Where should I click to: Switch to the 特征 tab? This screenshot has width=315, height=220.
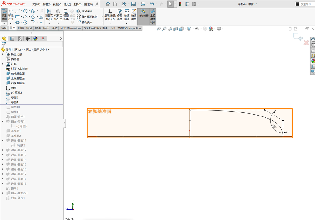point(4,28)
